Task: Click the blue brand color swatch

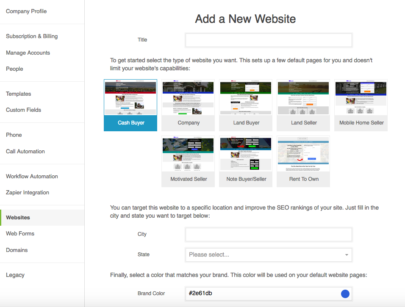Action: 345,293
